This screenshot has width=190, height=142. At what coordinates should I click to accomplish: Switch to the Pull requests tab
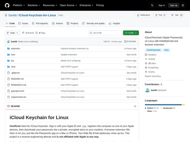(40, 23)
